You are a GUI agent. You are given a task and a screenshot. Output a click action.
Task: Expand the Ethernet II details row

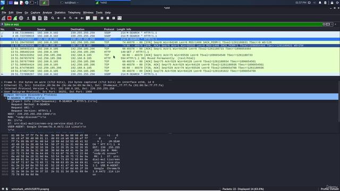tap(2, 85)
